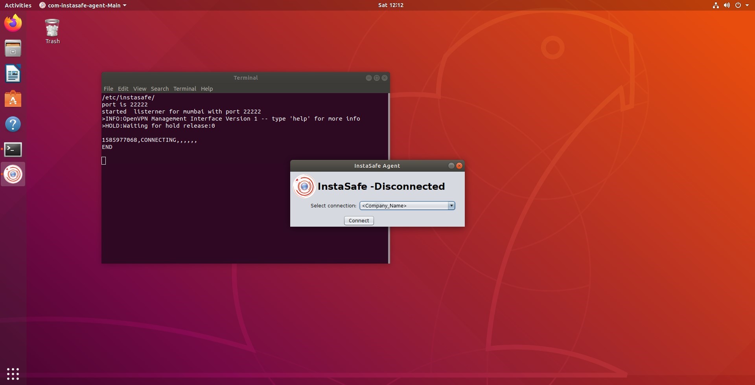
Task: Open the Terminal View menu
Action: click(140, 89)
